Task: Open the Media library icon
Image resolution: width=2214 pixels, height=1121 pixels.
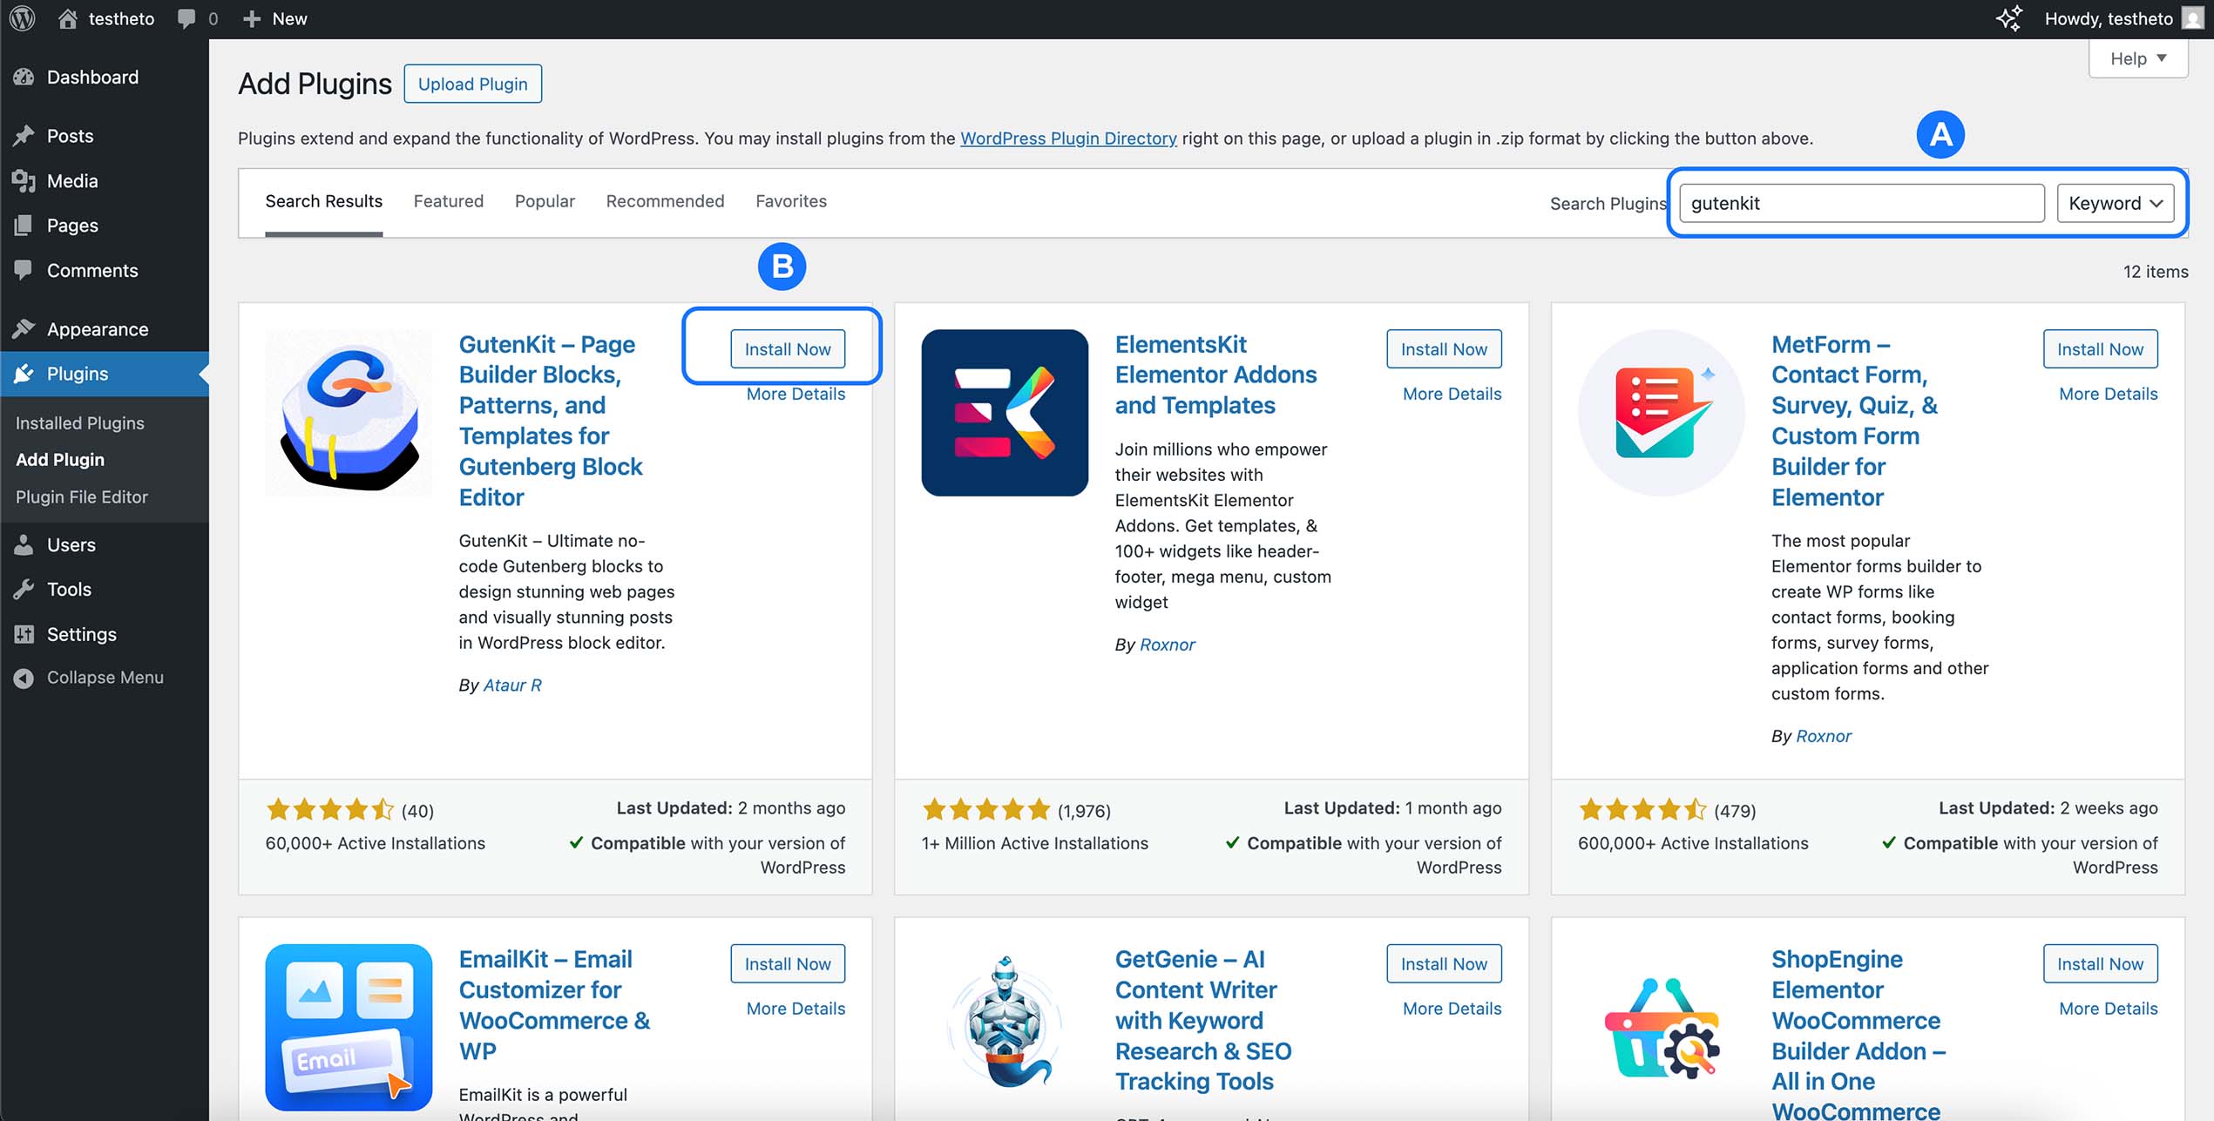Action: (24, 181)
